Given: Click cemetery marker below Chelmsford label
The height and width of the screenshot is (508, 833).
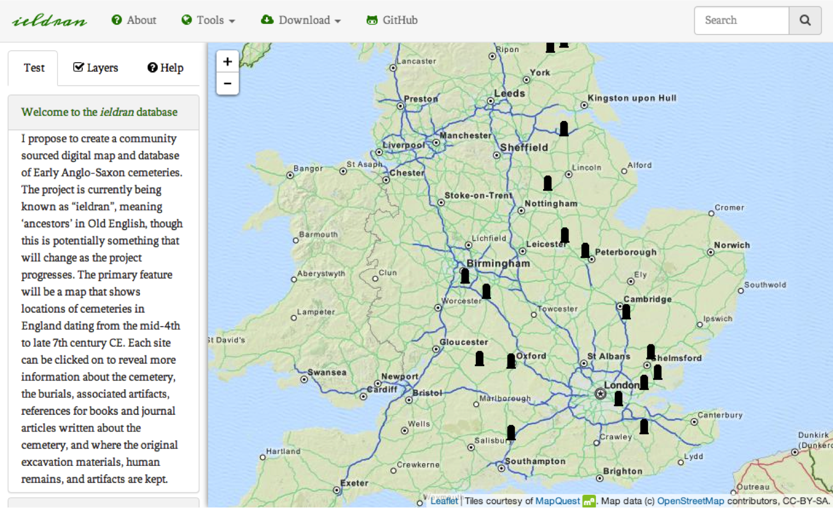Looking at the screenshot, I should (x=658, y=372).
